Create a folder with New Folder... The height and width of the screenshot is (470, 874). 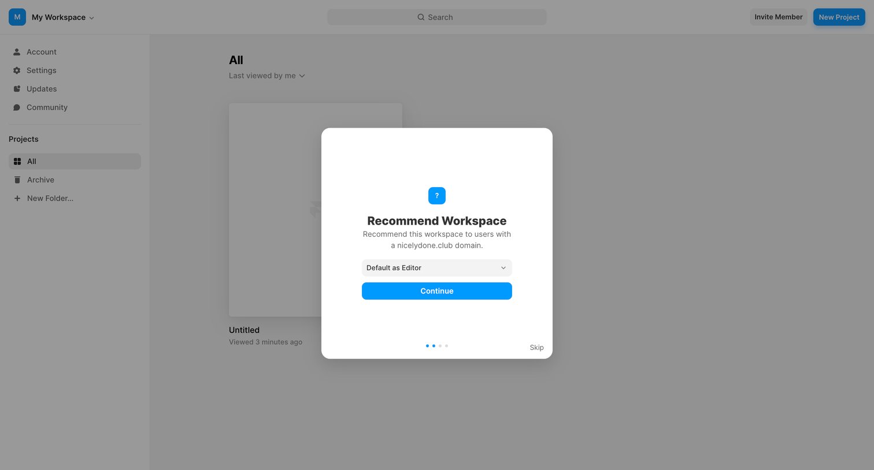(x=75, y=199)
